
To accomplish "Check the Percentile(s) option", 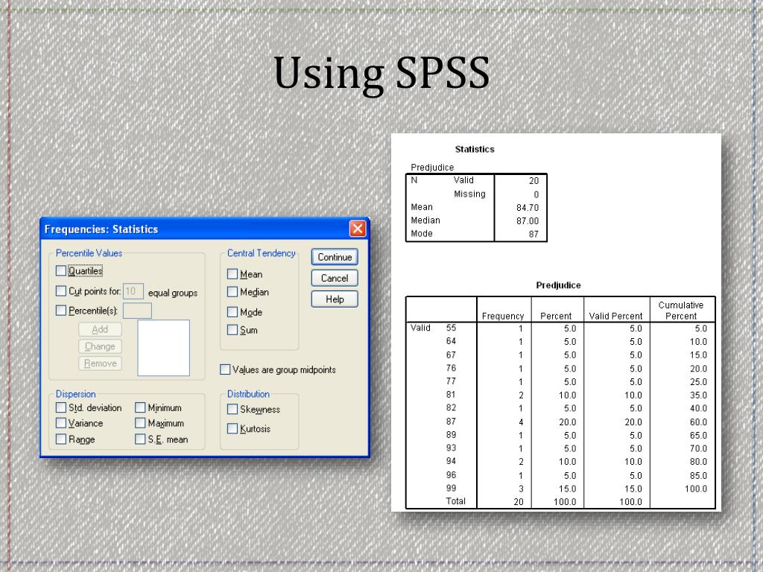I will [x=61, y=311].
